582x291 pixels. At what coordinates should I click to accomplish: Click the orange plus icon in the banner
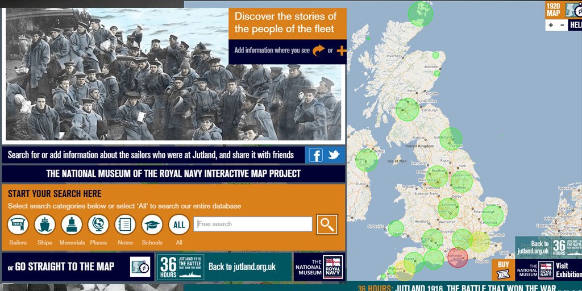coord(342,51)
